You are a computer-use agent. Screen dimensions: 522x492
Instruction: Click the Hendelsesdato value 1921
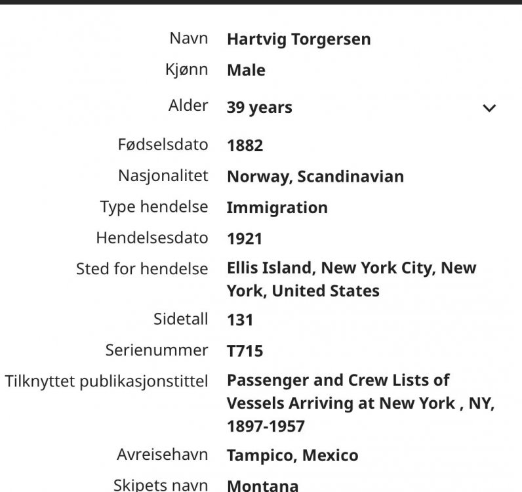244,239
